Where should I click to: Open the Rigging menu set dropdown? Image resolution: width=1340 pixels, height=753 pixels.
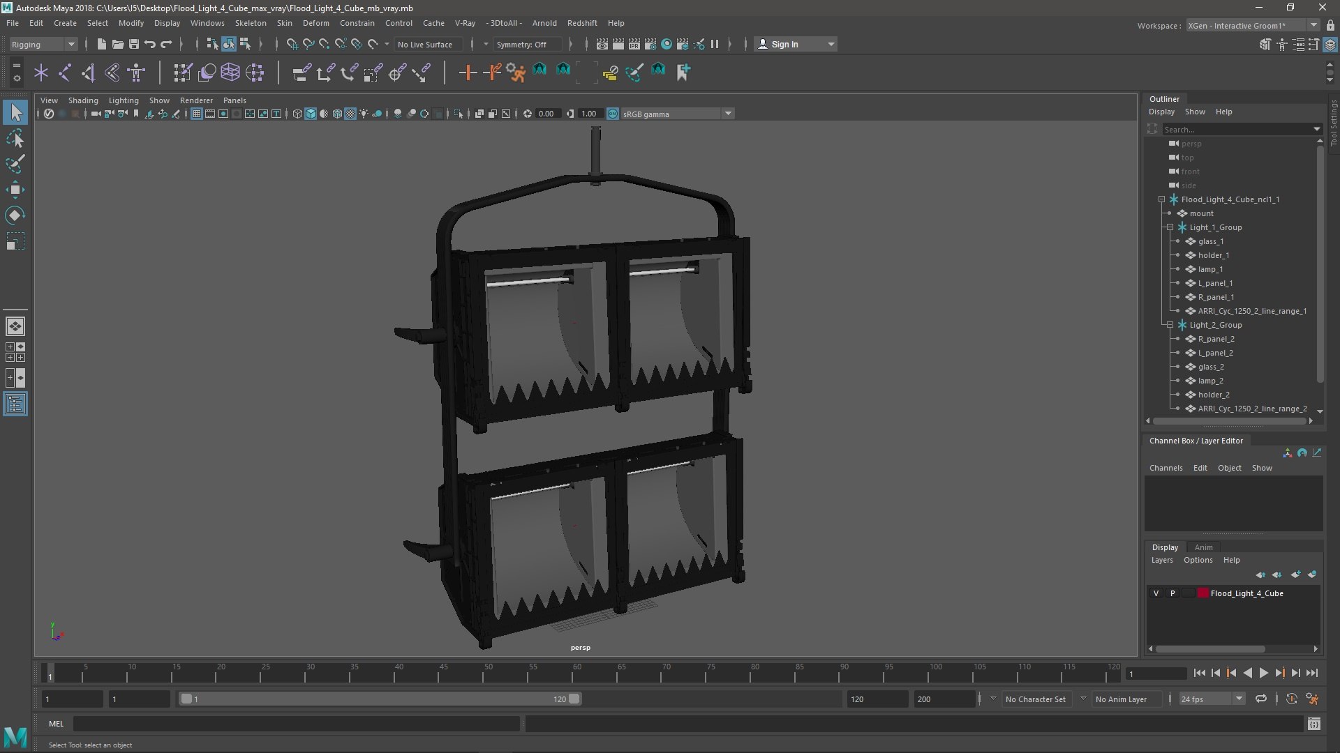pyautogui.click(x=43, y=44)
